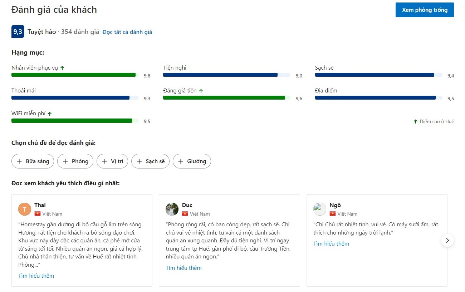465x292 pixels.
Task: Open Đọc tất cả đánh giá link
Action: tap(127, 32)
